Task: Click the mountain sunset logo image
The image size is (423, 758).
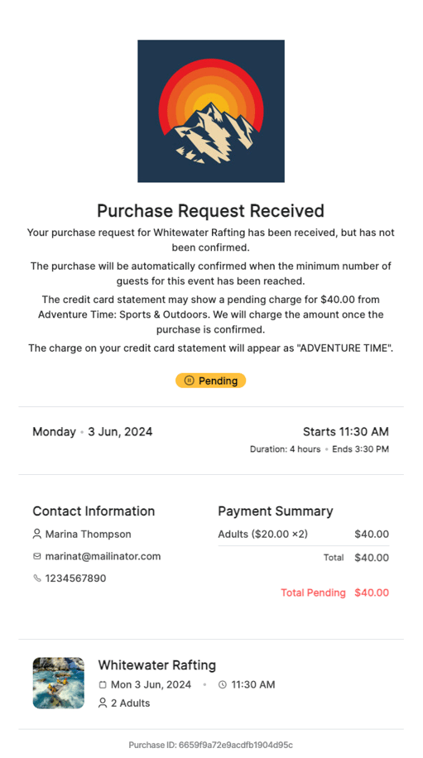Action: point(211,111)
